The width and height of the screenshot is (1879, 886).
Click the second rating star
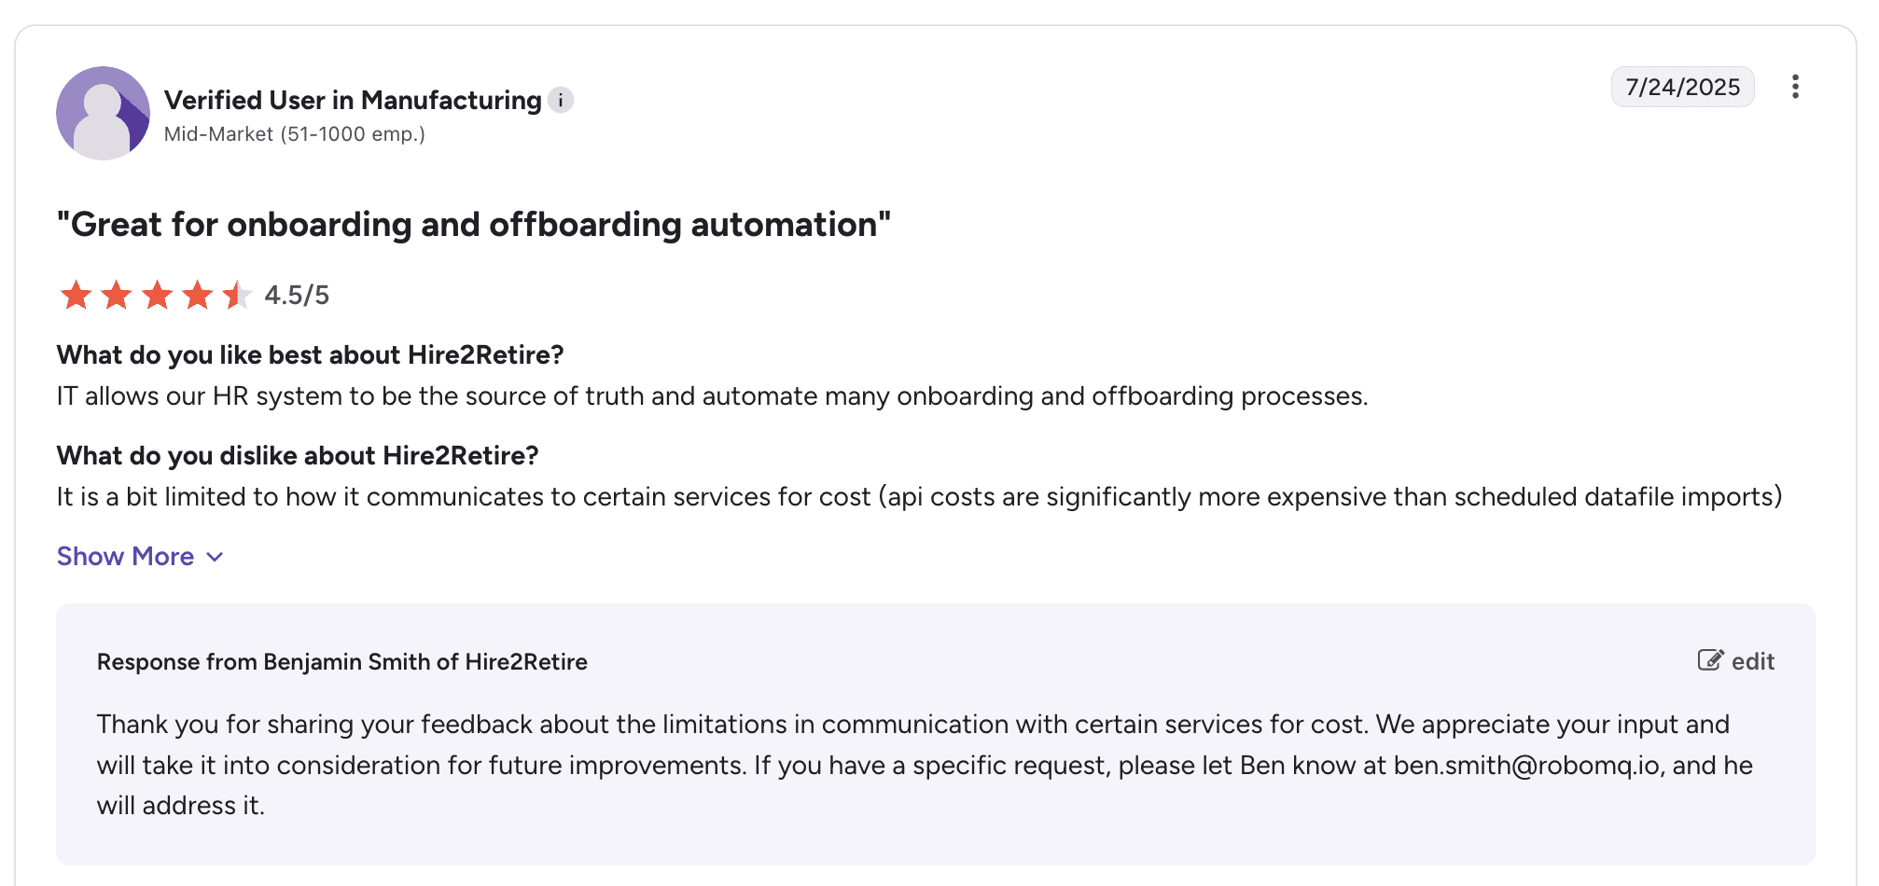(x=116, y=295)
